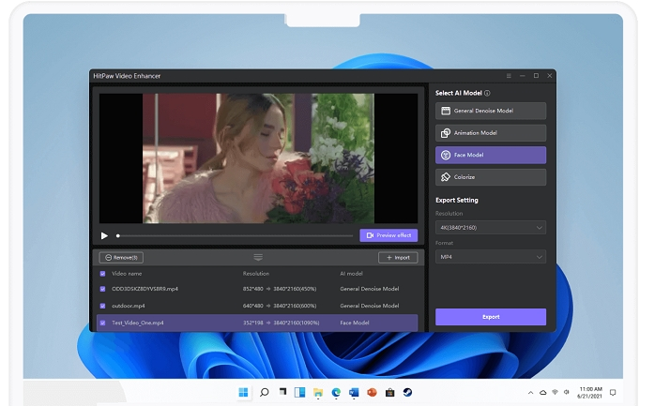The width and height of the screenshot is (670, 406).
Task: Select the Face Model
Action: (x=490, y=155)
